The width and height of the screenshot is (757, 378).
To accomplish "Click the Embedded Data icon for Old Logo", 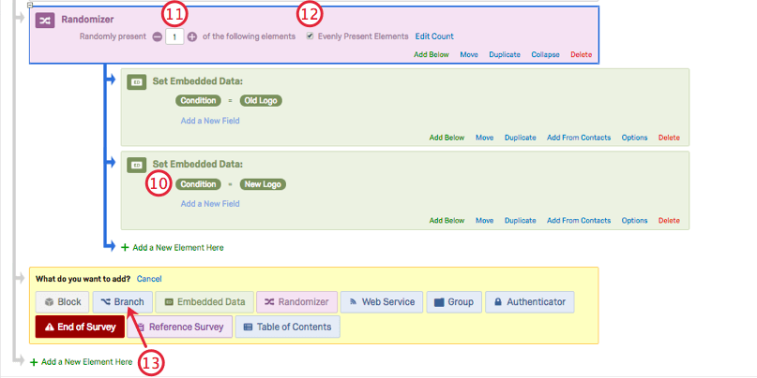I will [x=137, y=81].
